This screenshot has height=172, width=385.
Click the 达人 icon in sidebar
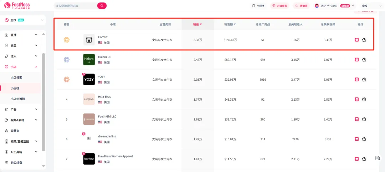7,56
